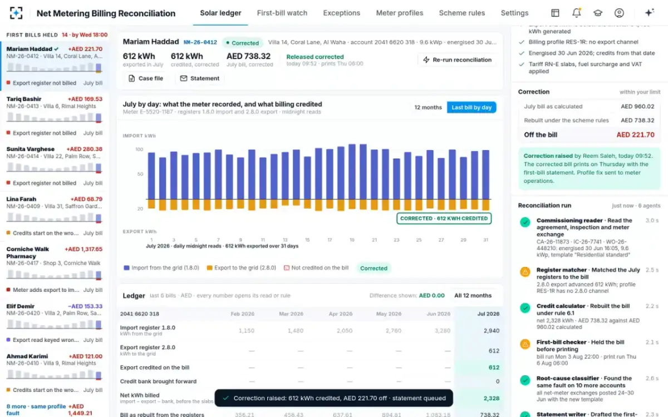Click the Jul 2026 column header
This screenshot has height=417, width=668.
488,314
